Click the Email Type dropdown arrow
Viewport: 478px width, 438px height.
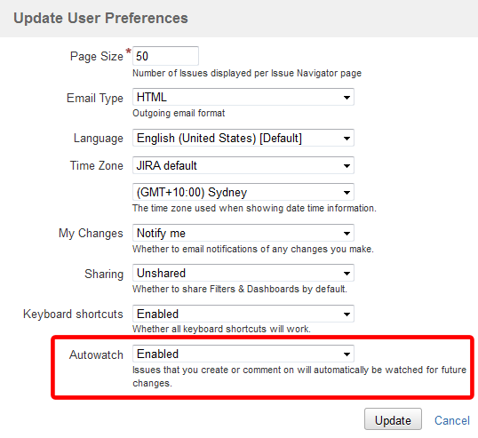347,98
